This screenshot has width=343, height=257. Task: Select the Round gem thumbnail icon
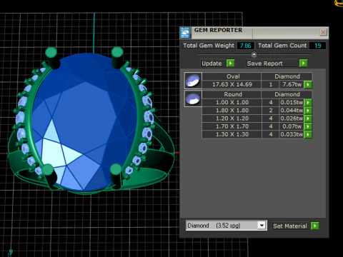(x=193, y=99)
